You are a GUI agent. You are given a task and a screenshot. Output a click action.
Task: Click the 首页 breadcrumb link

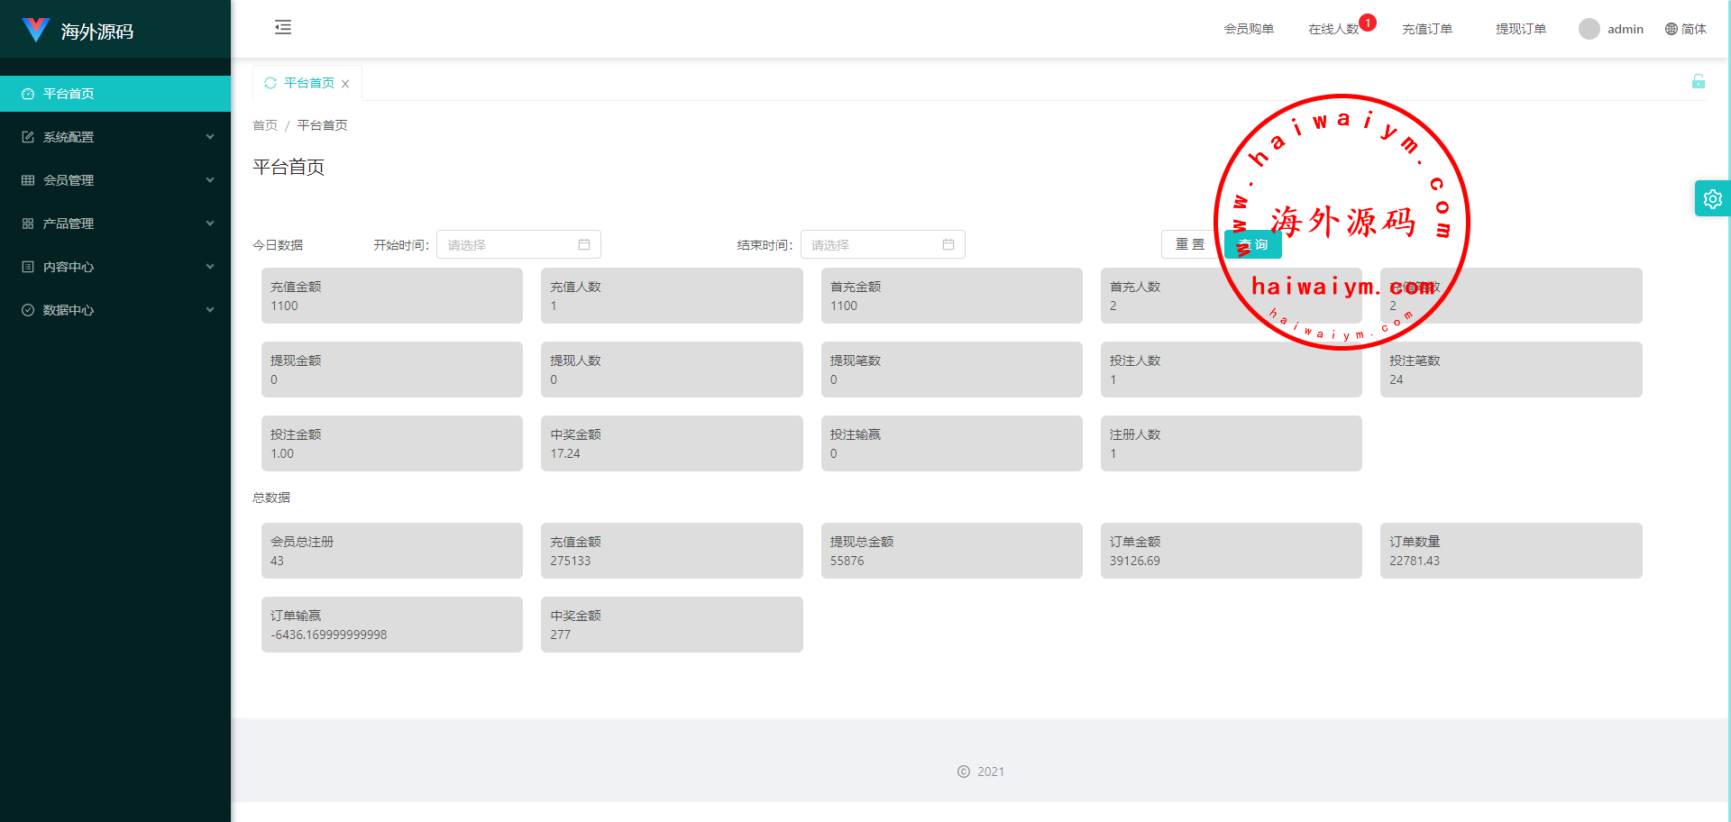pyautogui.click(x=265, y=125)
